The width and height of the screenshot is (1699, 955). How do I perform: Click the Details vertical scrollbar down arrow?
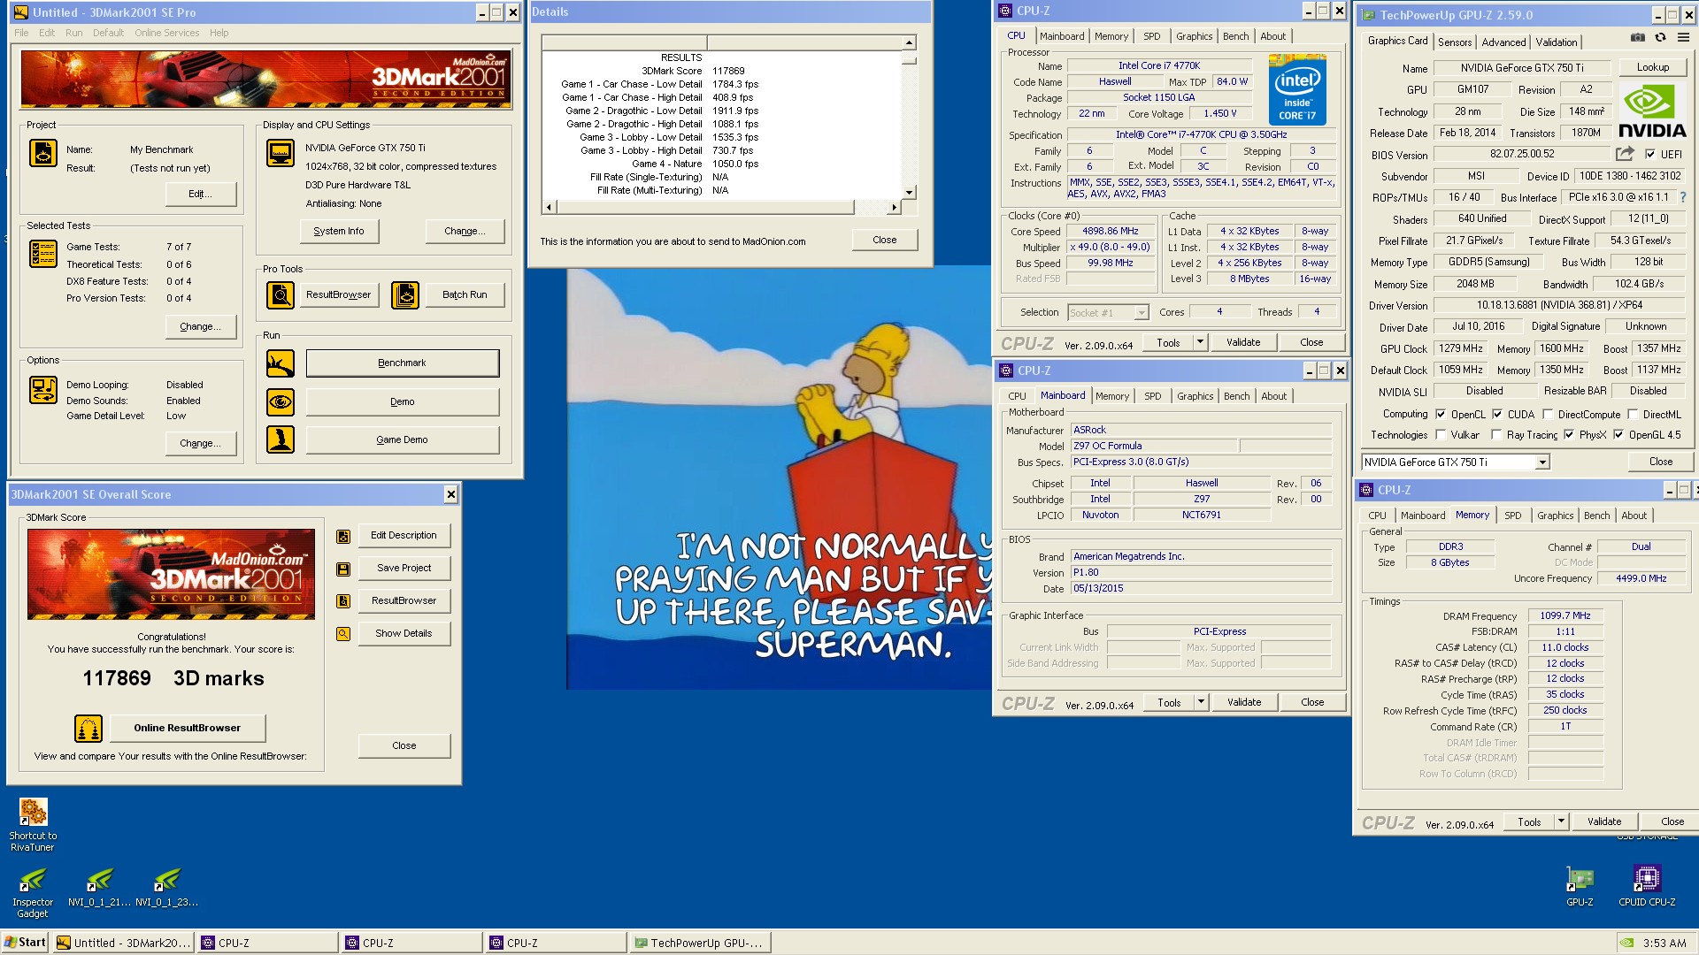coord(909,192)
